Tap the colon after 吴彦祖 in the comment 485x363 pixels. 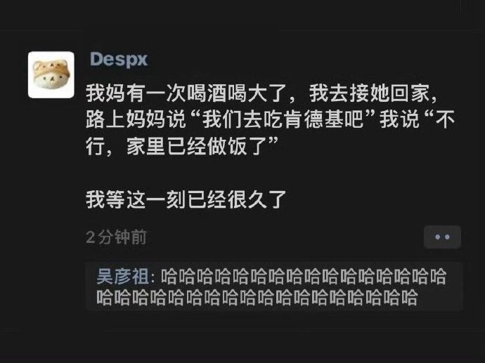pyautogui.click(x=153, y=277)
